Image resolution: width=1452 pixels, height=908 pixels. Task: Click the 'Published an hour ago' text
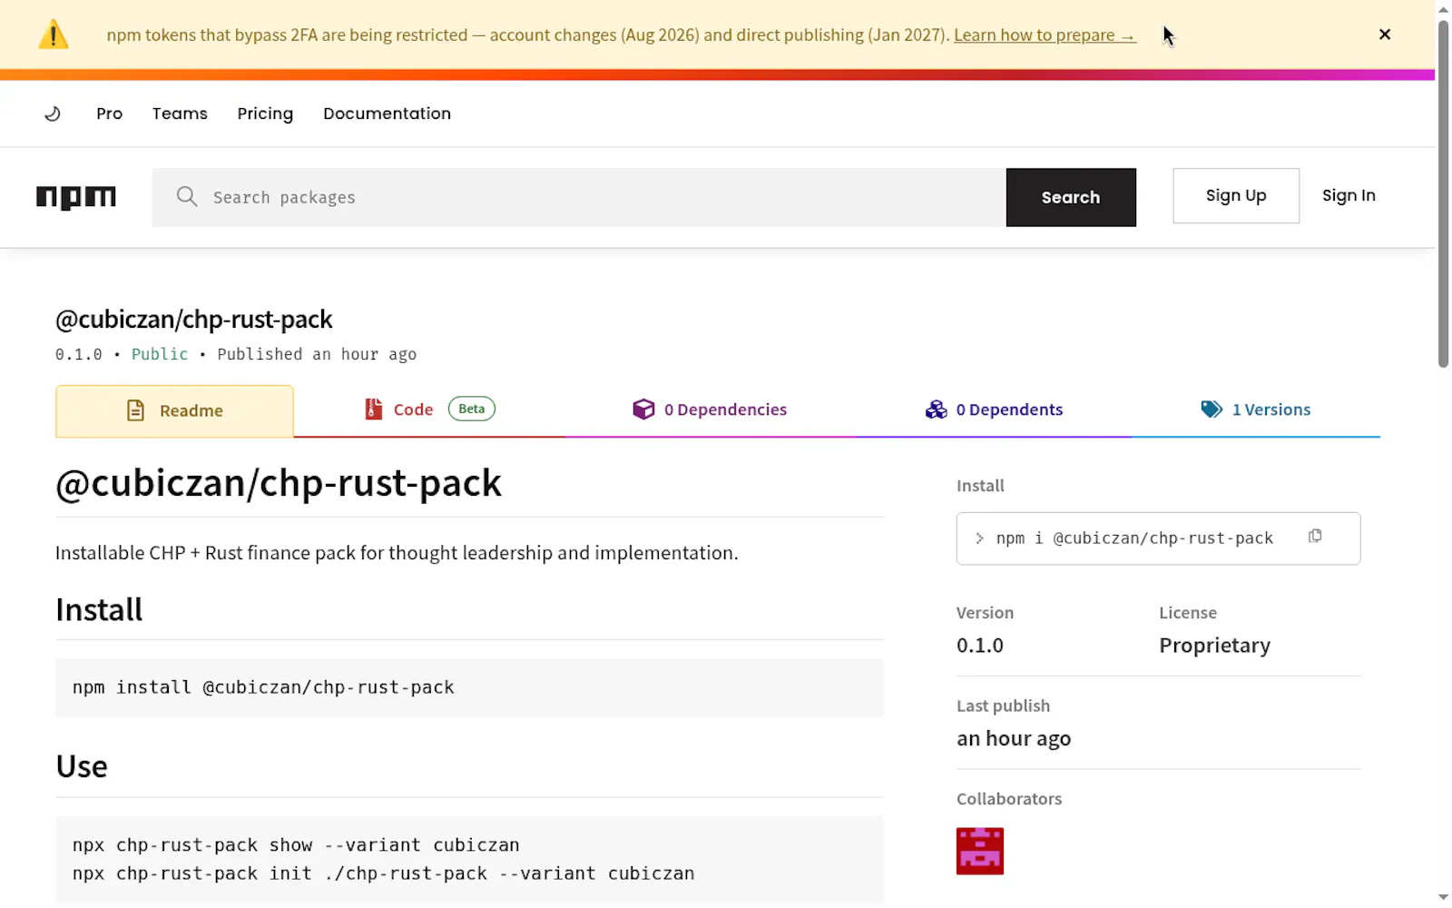[317, 354]
